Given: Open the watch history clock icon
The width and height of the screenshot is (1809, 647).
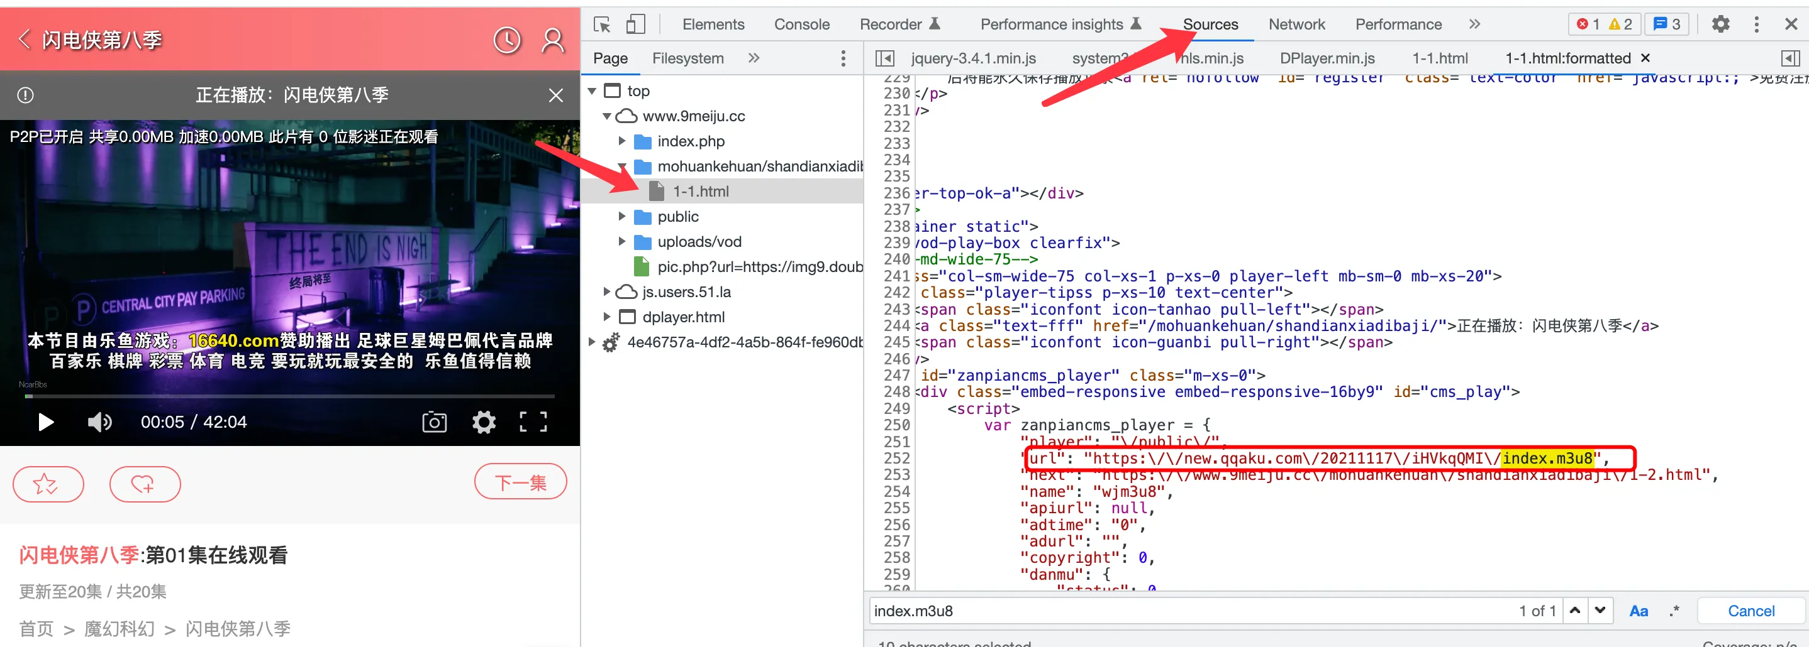Looking at the screenshot, I should 506,41.
